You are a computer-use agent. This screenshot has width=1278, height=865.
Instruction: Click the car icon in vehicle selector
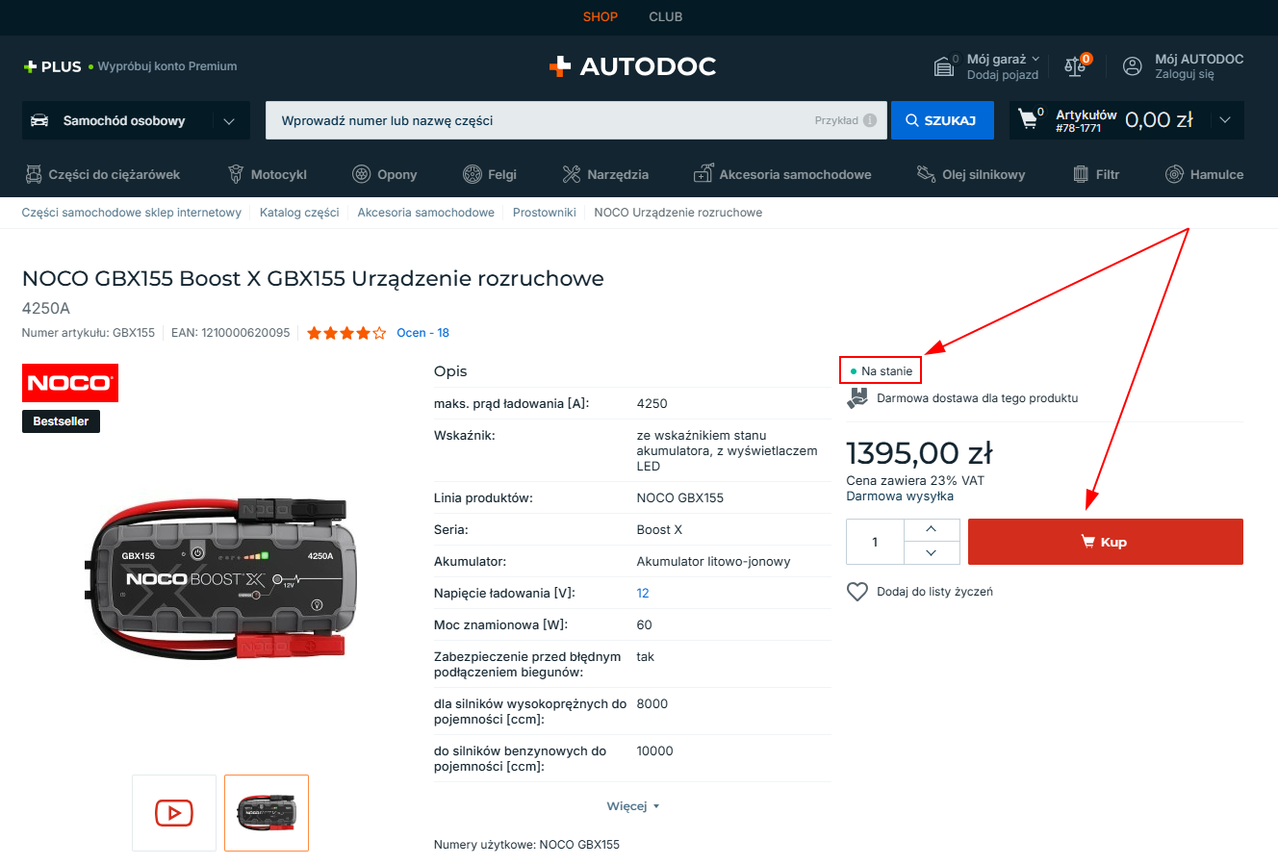coord(39,120)
